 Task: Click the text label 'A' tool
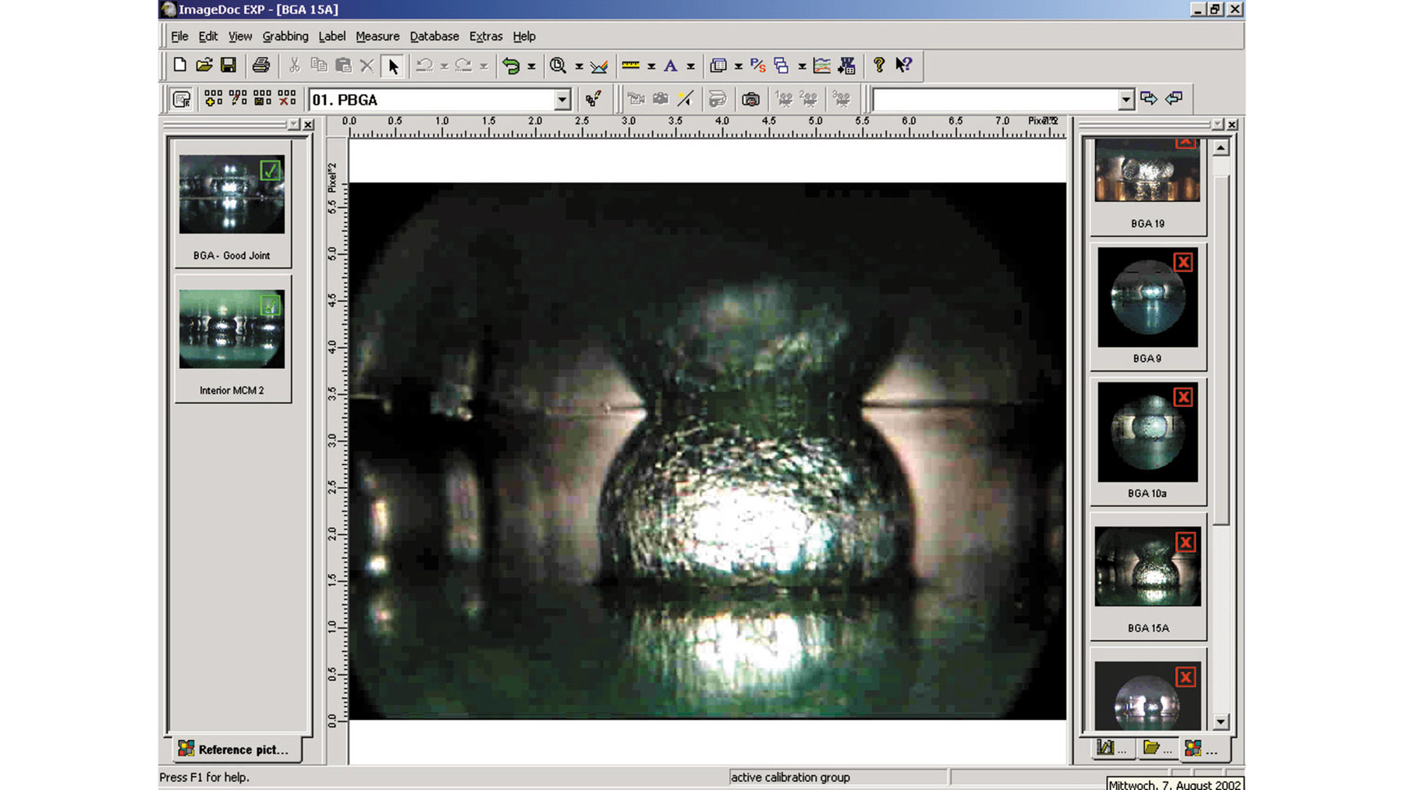(x=670, y=66)
